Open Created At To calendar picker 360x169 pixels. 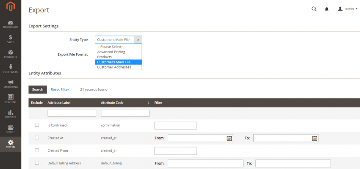click(x=315, y=138)
